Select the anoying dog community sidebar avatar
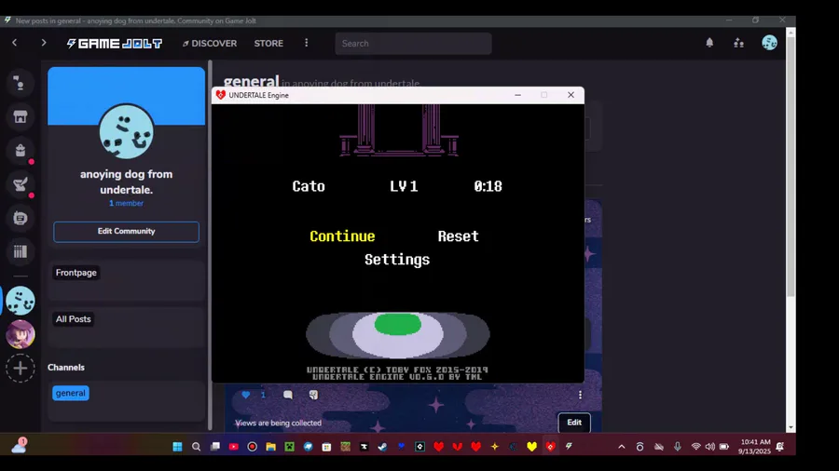 pos(21,301)
